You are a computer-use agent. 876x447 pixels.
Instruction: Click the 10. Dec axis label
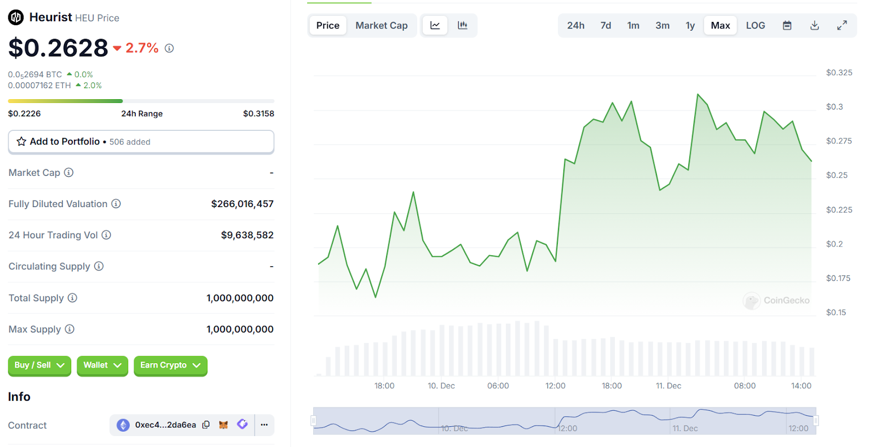click(441, 386)
